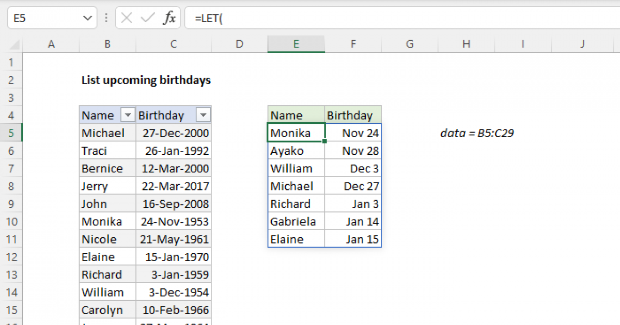This screenshot has height=325, width=620.
Task: Select row 1 header
Action: point(11,62)
